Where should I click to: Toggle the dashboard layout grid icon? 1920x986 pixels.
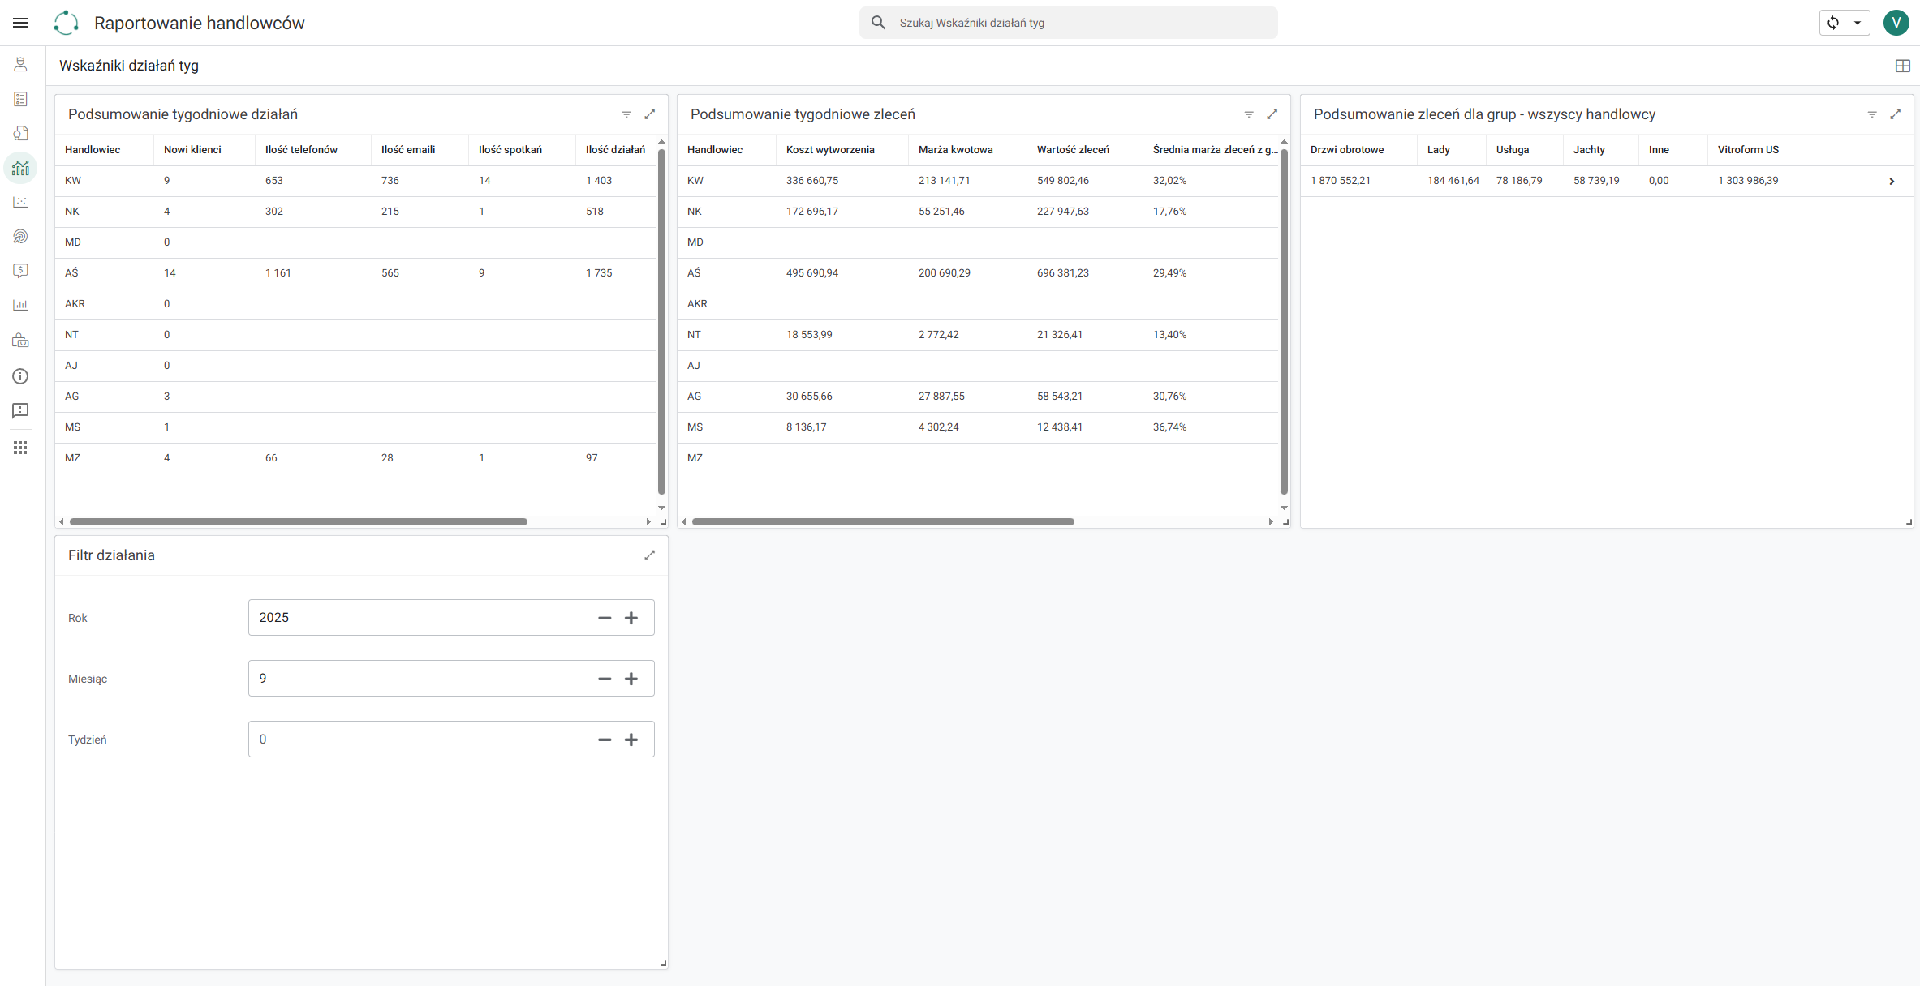coord(1902,66)
